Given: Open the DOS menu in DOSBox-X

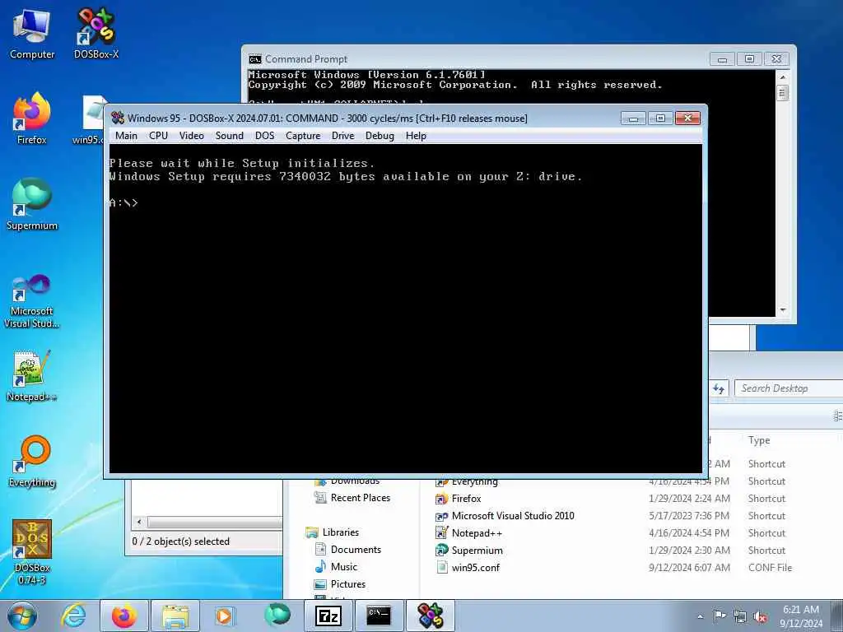Looking at the screenshot, I should click(264, 136).
